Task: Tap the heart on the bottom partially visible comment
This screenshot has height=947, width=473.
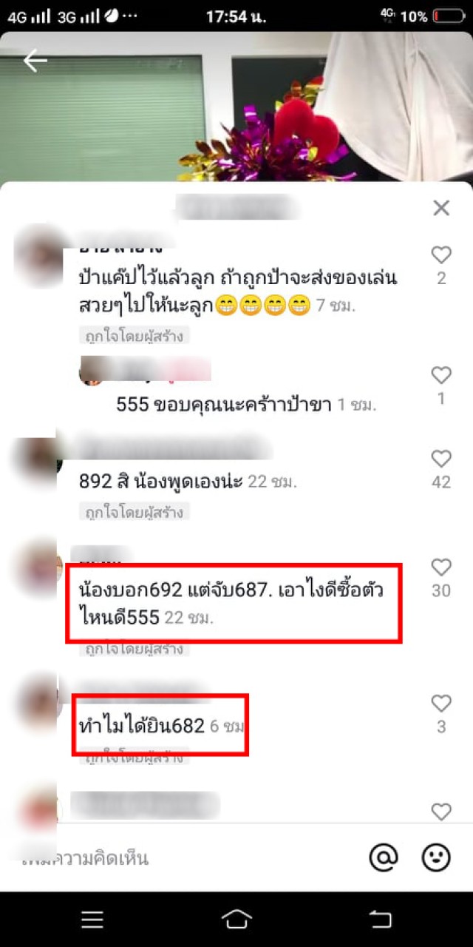Action: point(441,812)
